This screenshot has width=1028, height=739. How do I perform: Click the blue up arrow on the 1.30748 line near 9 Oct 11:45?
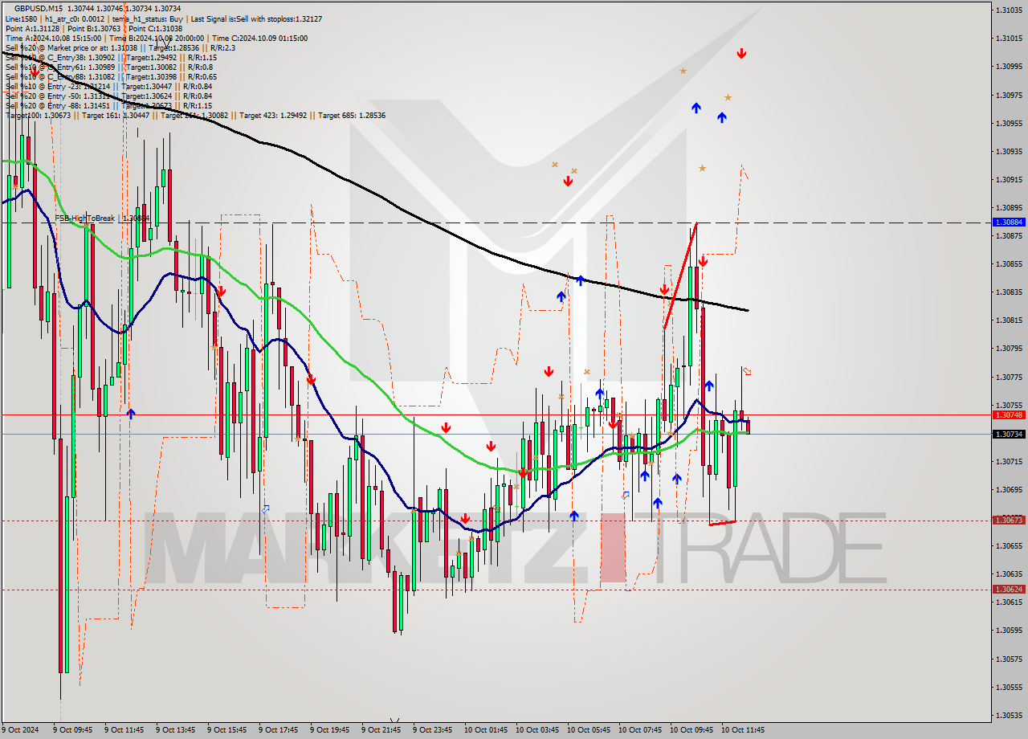point(131,413)
